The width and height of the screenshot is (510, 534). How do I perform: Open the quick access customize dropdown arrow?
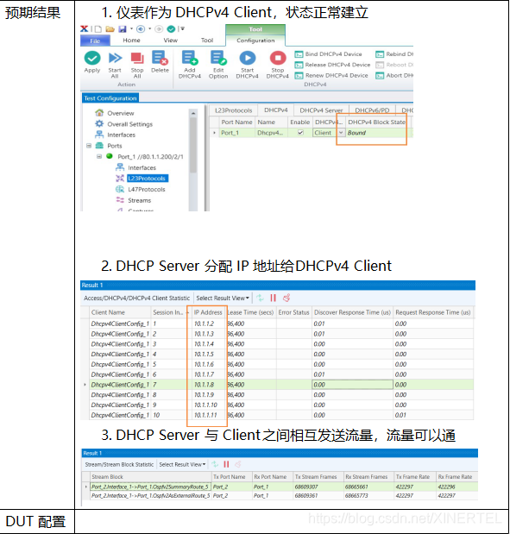click(x=182, y=29)
